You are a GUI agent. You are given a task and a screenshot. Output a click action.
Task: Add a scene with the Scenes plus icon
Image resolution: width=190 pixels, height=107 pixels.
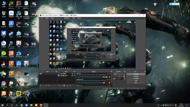(x=41, y=86)
